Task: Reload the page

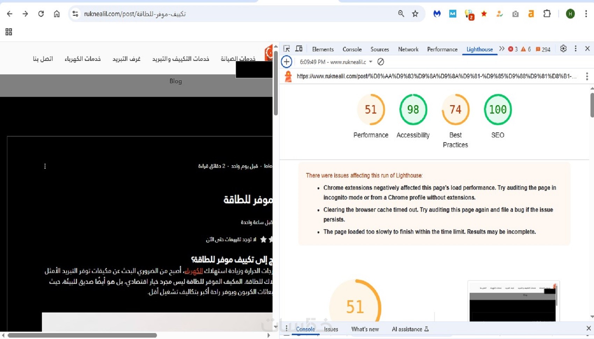Action: [x=41, y=14]
